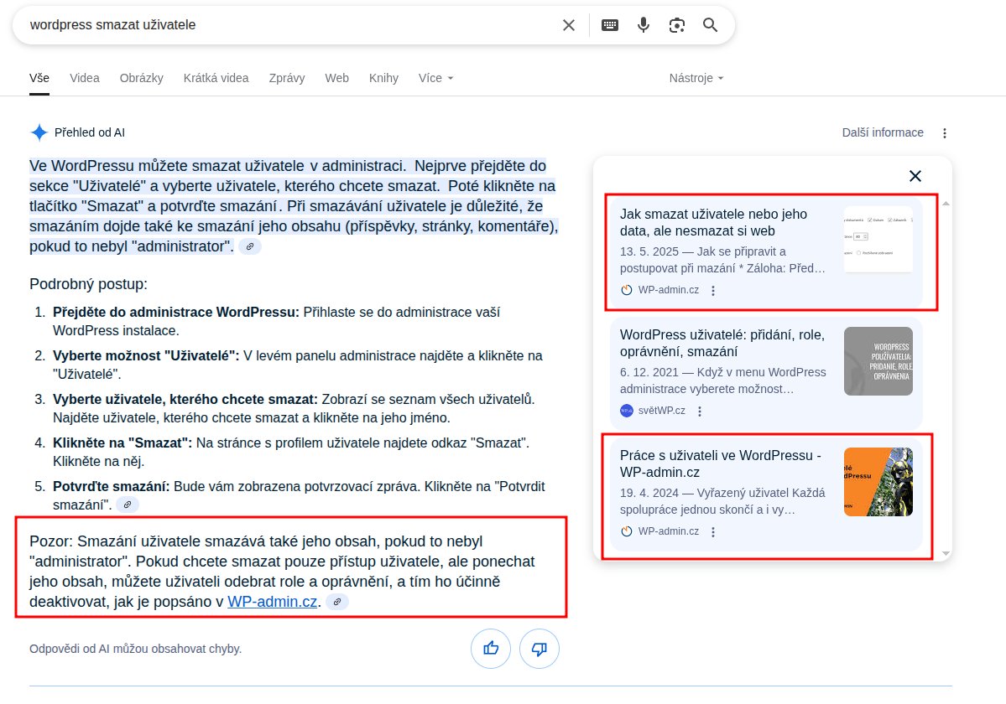This screenshot has height=704, width=1006.
Task: Switch to the Web tab
Action: pyautogui.click(x=336, y=78)
